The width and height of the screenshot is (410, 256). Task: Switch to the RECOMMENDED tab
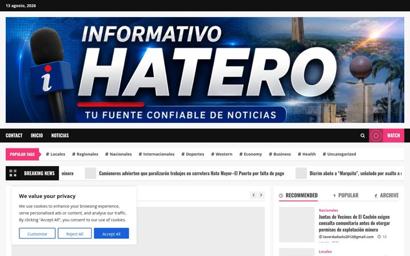[x=298, y=196]
